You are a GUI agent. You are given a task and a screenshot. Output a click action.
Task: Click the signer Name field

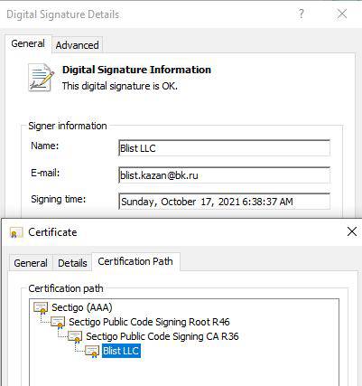[224, 148]
